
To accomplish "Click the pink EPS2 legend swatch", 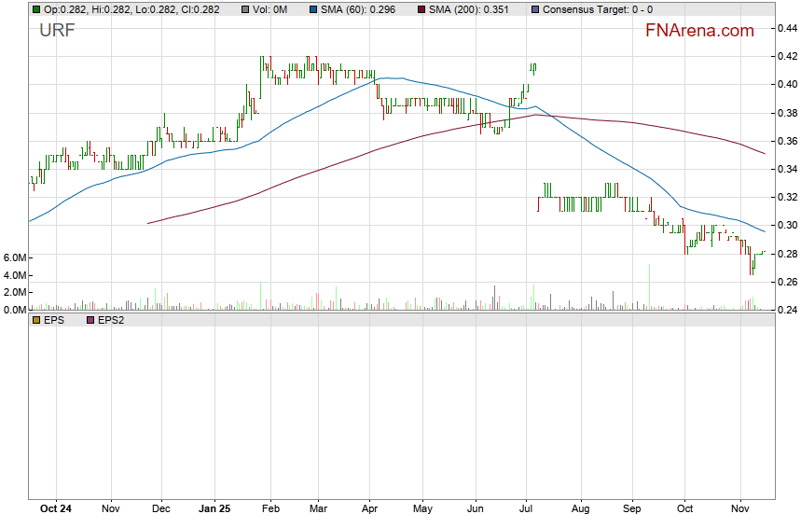I will (90, 320).
